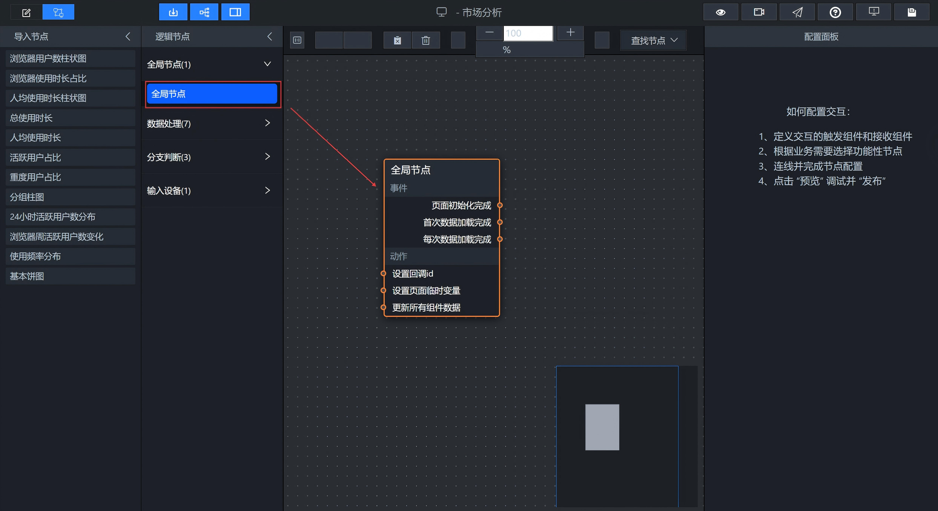Click the eye preview icon
Viewport: 938px width, 511px height.
point(721,12)
